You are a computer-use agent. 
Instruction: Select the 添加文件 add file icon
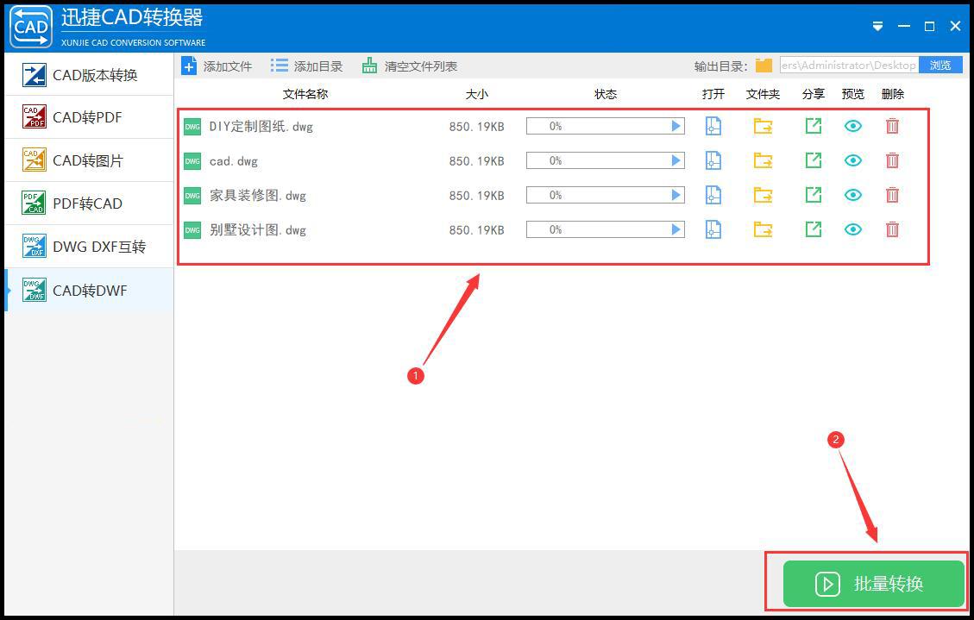[x=189, y=65]
